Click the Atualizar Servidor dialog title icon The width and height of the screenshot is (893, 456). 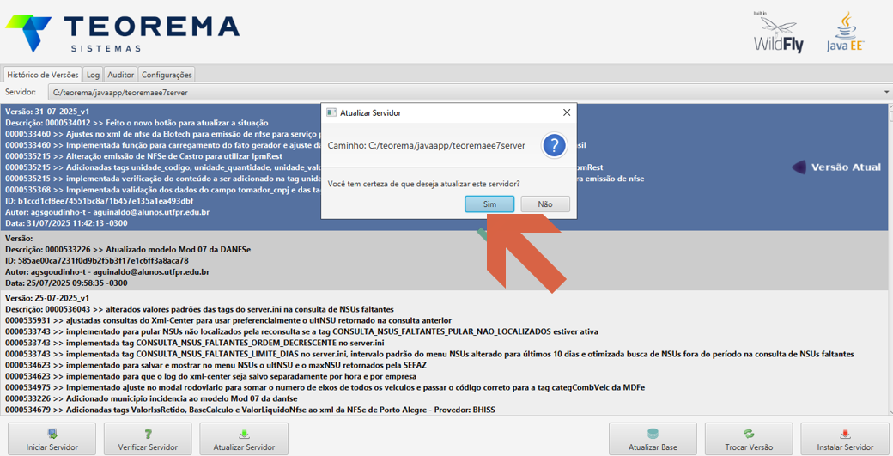coord(331,112)
